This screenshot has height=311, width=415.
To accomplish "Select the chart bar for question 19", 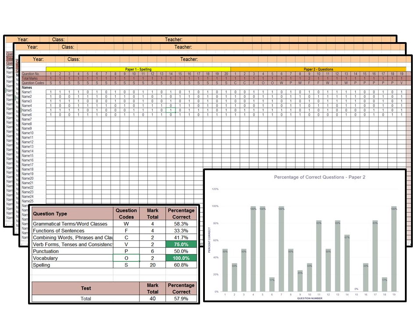I will pyautogui.click(x=394, y=249).
